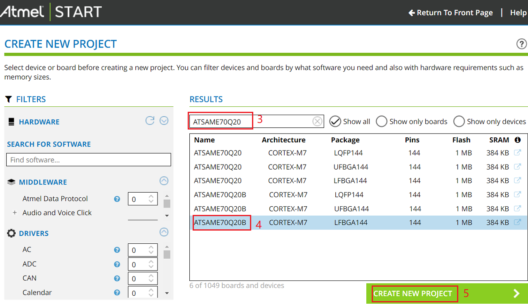This screenshot has height=304, width=528.
Task: Select Show only boards option
Action: click(382, 121)
